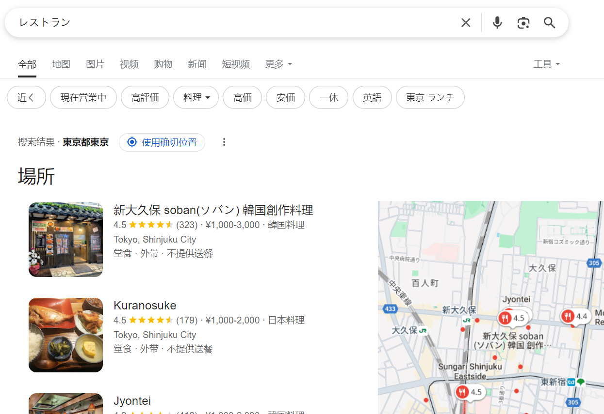Click the ¥1,000-2,000 price text
604x414 pixels.
[x=233, y=320]
